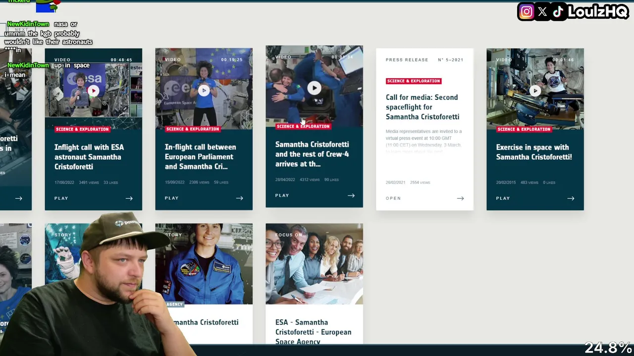Open 'ESA - Samantha Cristoforetti - European Space Agency' title

tap(313, 332)
